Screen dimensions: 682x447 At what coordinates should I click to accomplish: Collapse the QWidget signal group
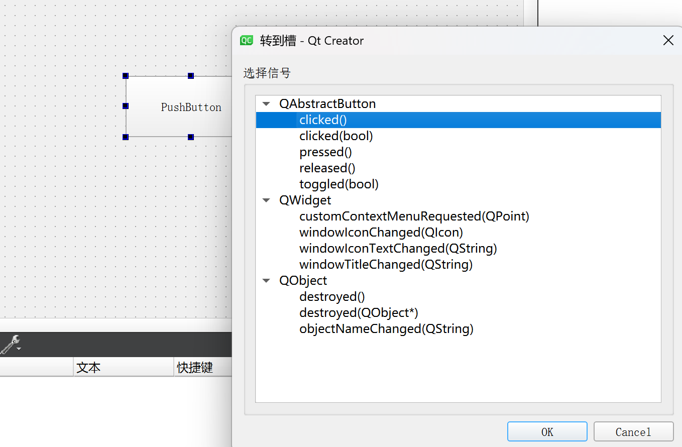coord(266,200)
